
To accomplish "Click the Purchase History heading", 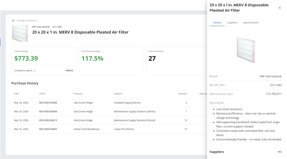I will click(x=25, y=83).
